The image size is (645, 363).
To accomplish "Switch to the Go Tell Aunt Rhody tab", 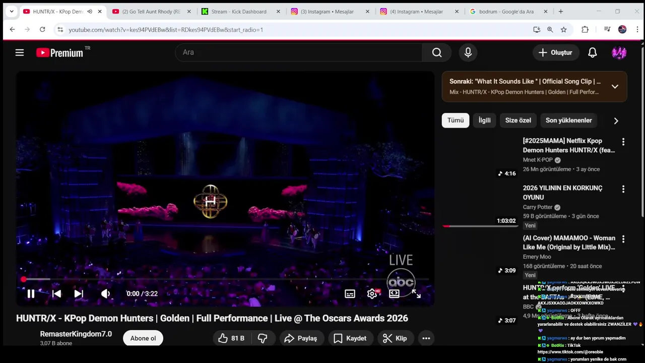I will point(151,12).
